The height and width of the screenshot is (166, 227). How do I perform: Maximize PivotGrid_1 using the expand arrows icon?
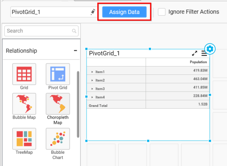click(195, 53)
